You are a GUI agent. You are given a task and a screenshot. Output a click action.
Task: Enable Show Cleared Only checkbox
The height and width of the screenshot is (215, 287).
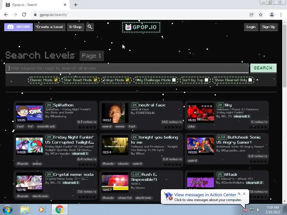point(250,80)
